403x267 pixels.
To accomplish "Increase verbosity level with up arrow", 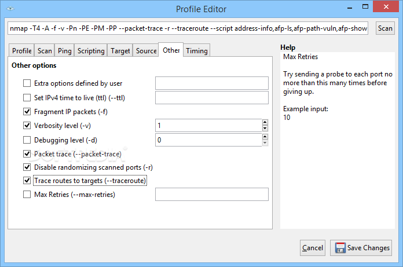I will [265, 122].
